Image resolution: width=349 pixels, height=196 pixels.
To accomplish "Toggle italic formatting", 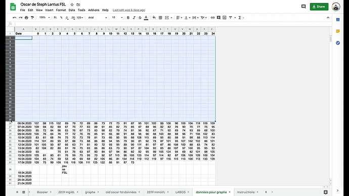I will tap(134, 18).
